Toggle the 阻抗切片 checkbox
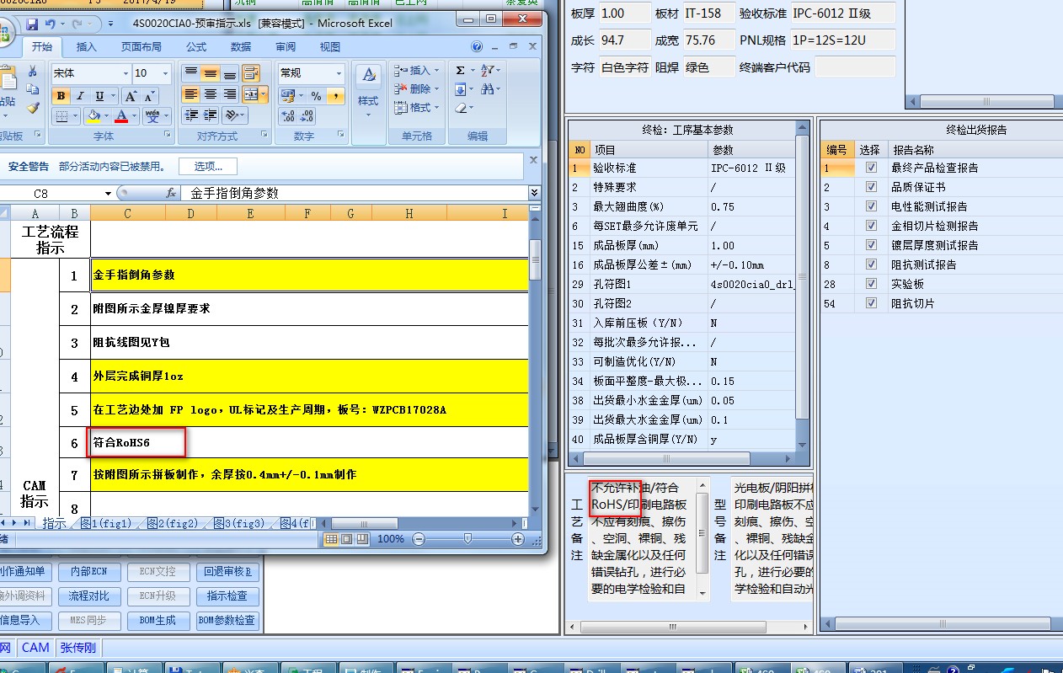 click(871, 303)
